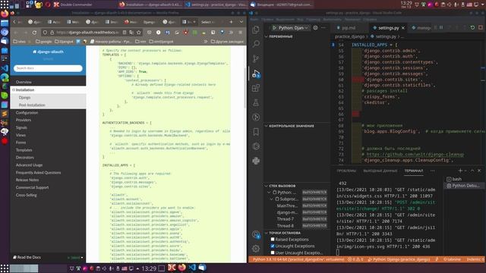
Task: Open the Testing flask icon in activity bar
Action: [256, 102]
